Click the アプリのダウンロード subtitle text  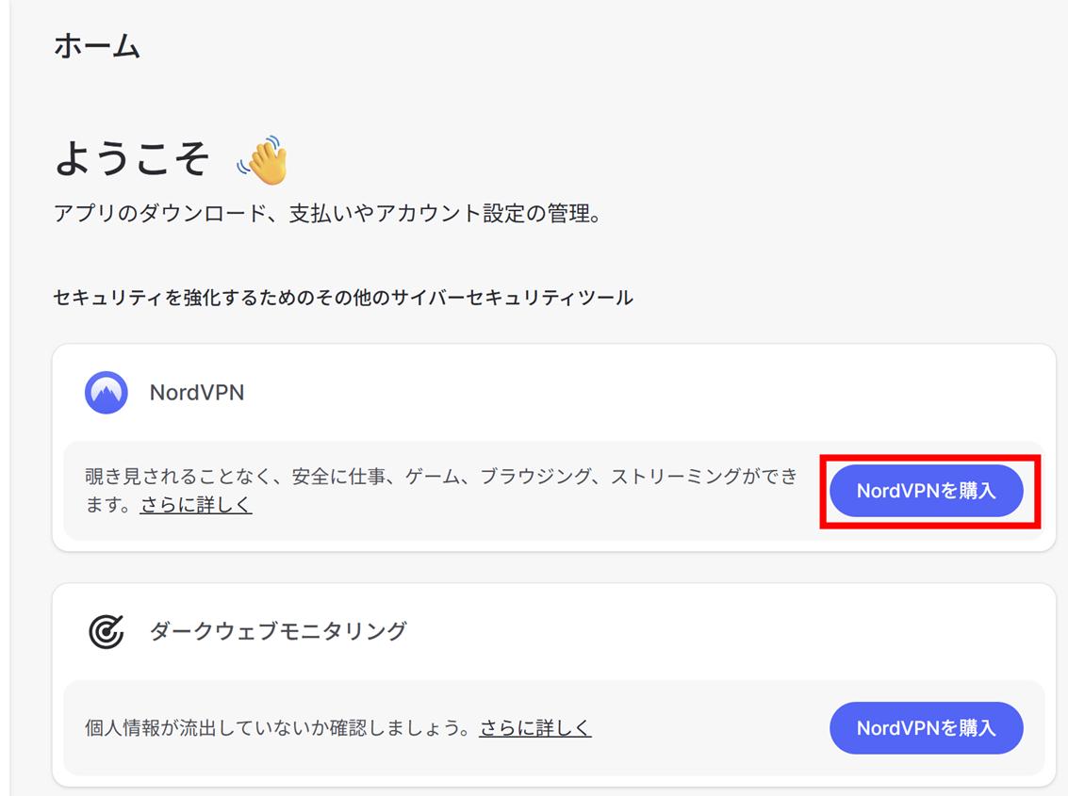(x=327, y=214)
